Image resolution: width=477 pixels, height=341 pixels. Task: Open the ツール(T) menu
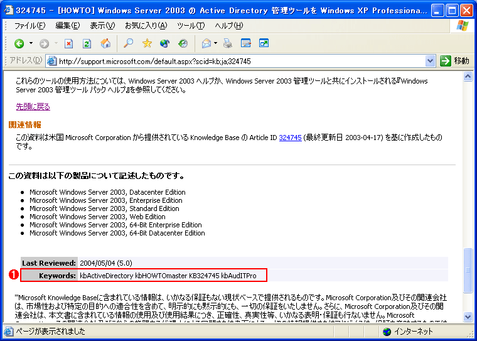(191, 26)
